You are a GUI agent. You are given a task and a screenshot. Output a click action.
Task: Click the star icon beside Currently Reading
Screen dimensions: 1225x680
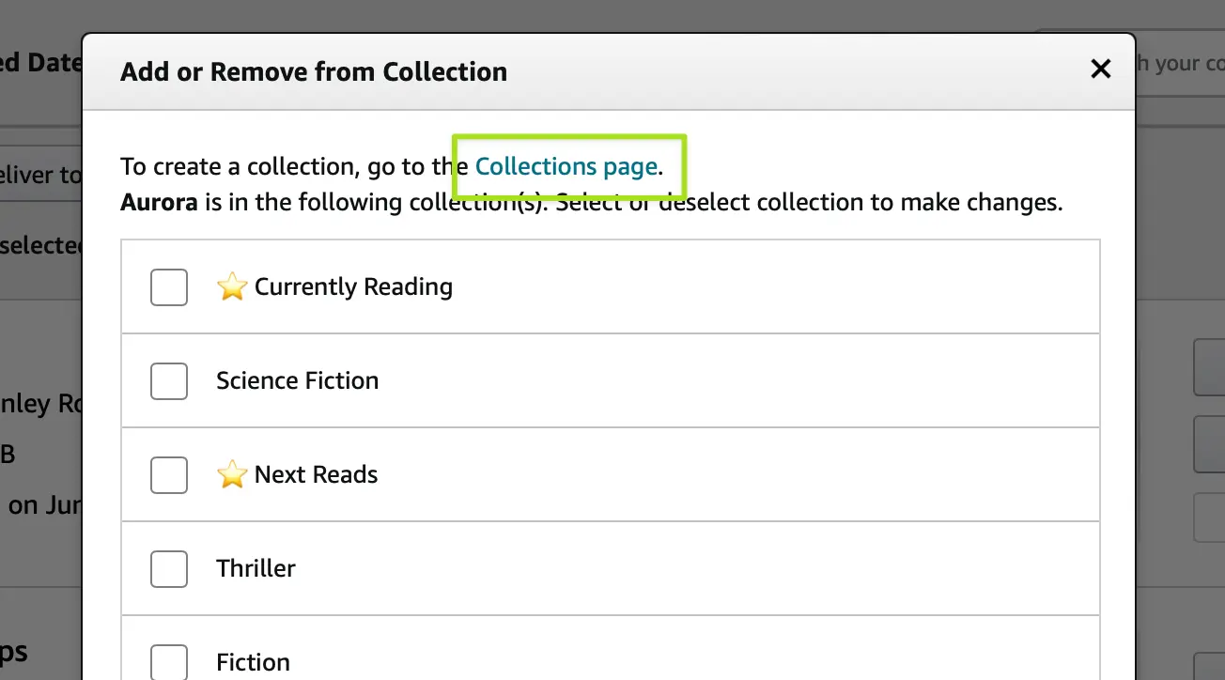click(x=232, y=287)
